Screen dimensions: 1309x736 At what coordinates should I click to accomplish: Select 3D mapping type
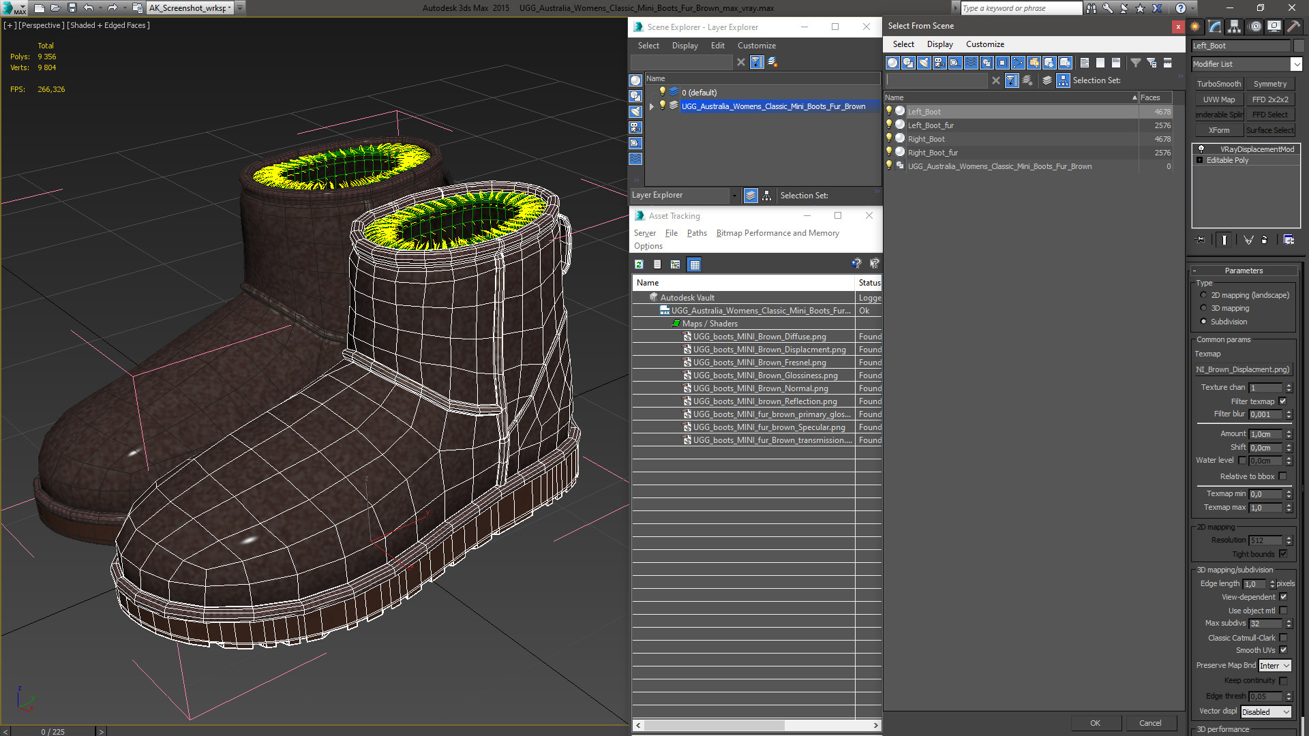point(1203,308)
